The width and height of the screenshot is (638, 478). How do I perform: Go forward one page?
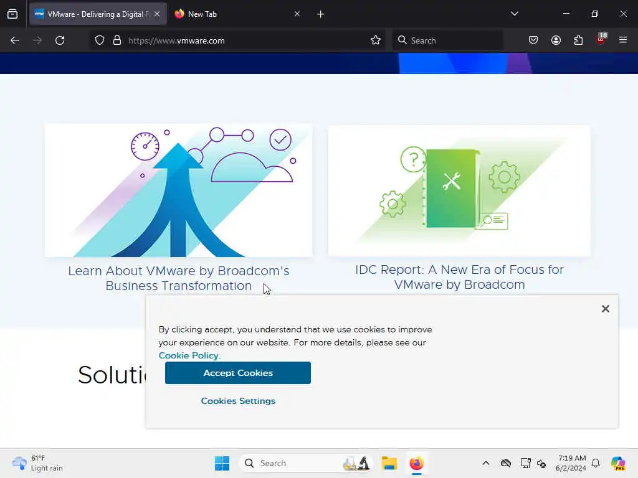pos(37,40)
